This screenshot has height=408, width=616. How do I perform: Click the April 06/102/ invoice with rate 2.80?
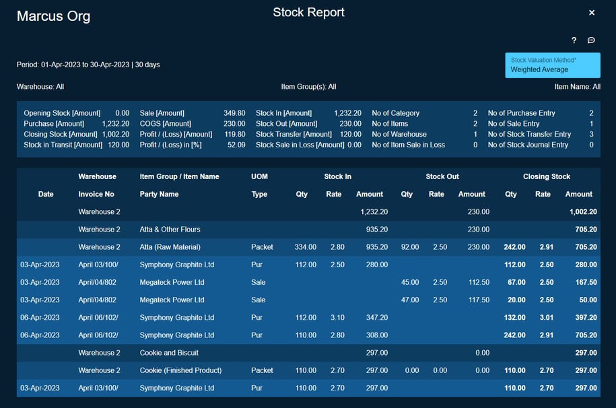(98, 335)
